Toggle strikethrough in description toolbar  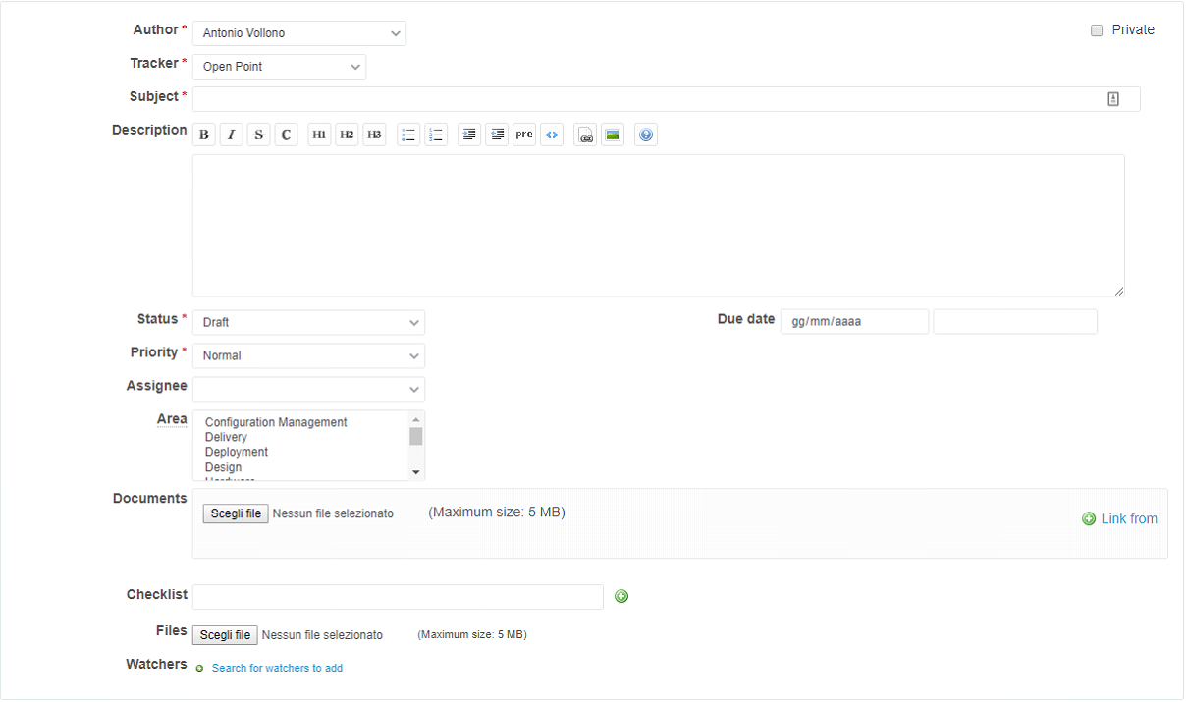[259, 135]
